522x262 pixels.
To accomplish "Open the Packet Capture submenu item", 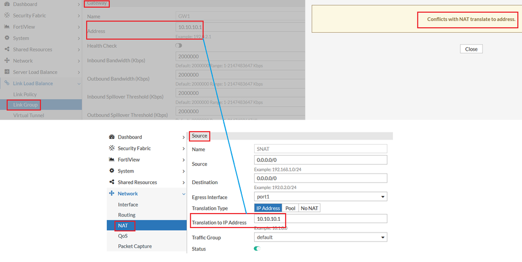I will (147, 246).
